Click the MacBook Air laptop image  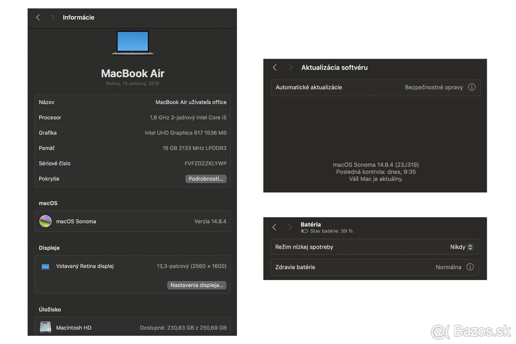(132, 42)
